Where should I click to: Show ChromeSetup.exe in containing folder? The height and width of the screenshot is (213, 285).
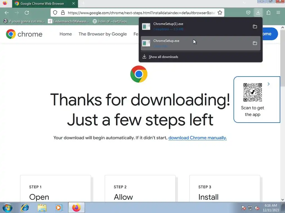255,43
